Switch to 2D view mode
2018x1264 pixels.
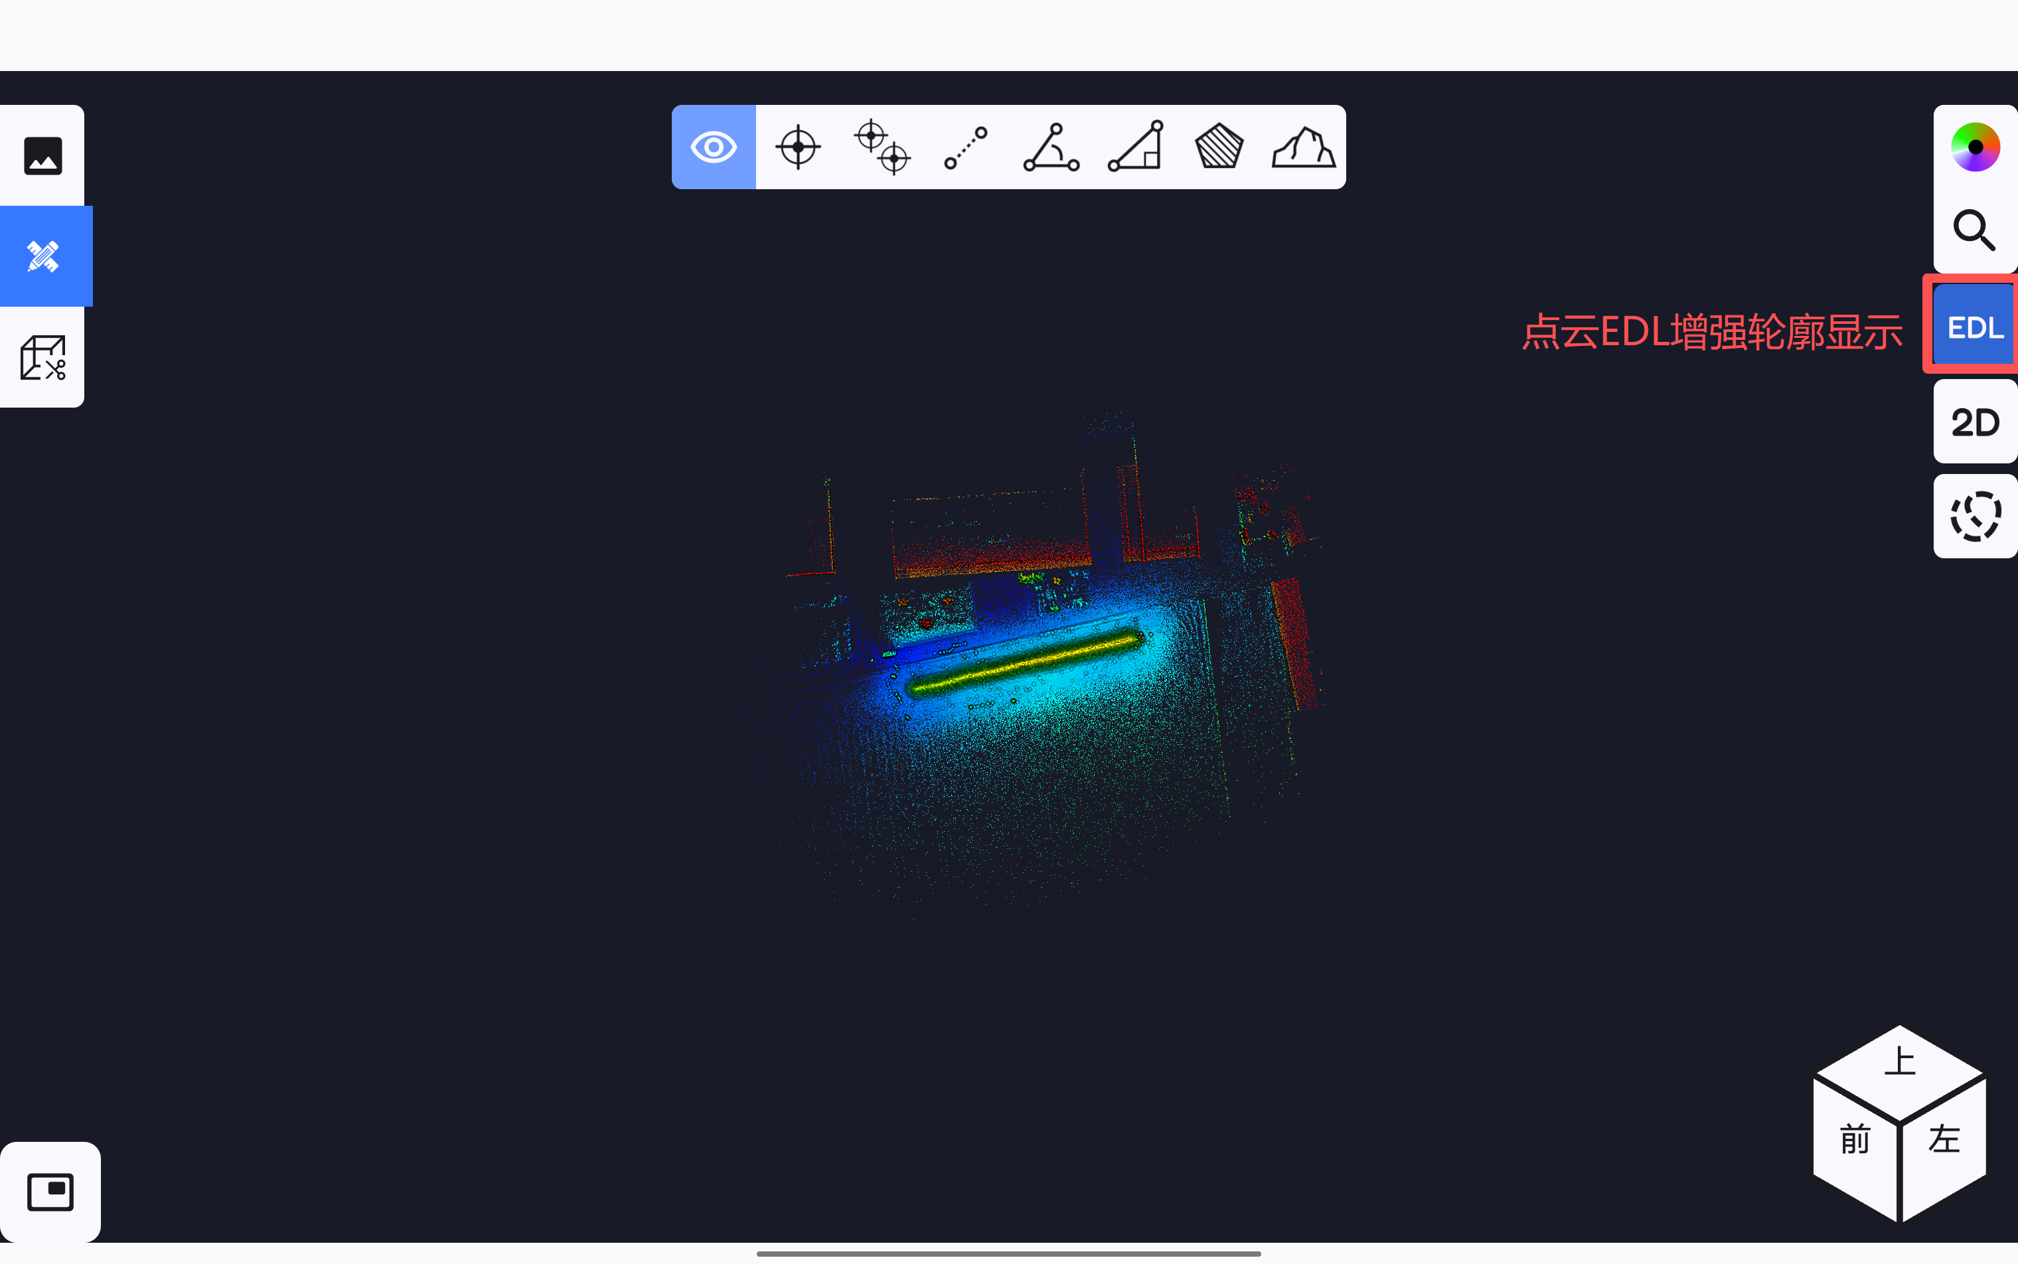pos(1975,422)
